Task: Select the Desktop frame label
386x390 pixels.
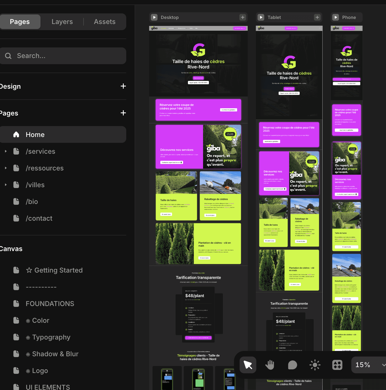Action: coord(170,17)
